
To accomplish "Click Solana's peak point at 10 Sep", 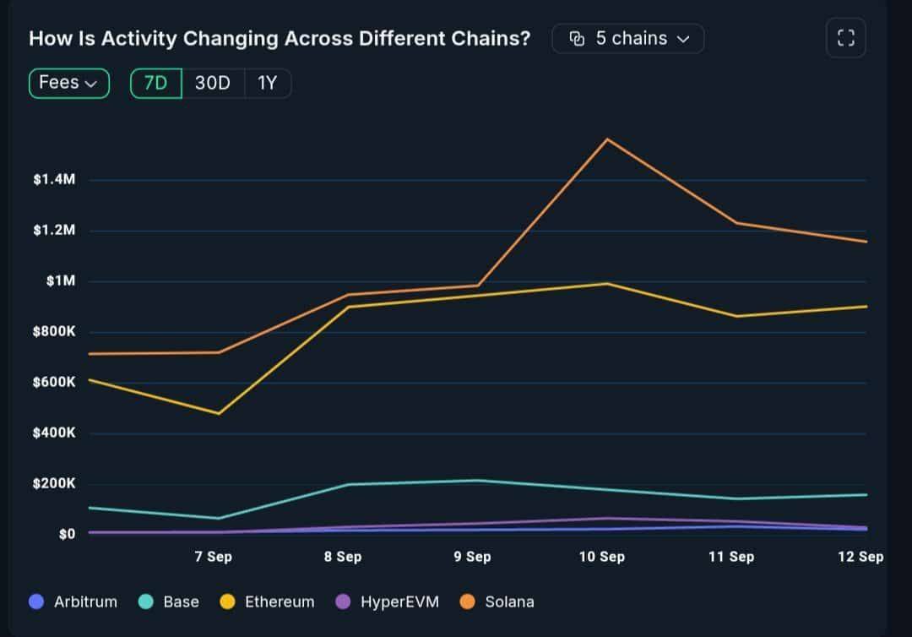I will click(x=606, y=139).
